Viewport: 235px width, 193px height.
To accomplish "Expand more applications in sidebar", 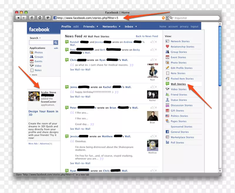I will coord(33,75).
